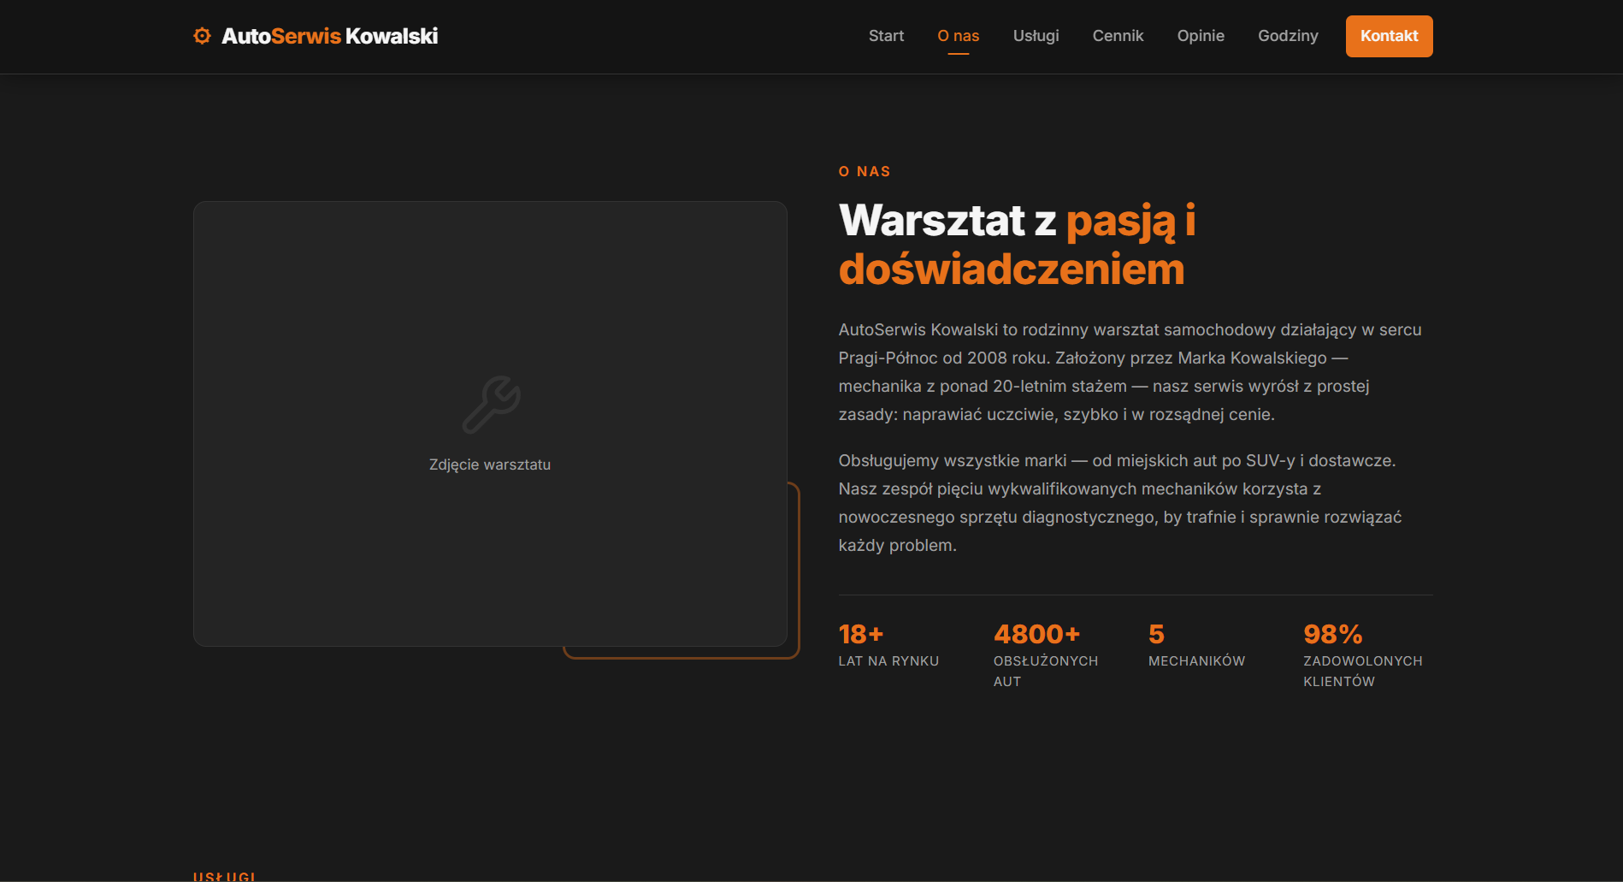Click the wrench icon in image placeholder
This screenshot has width=1623, height=882.
click(491, 405)
